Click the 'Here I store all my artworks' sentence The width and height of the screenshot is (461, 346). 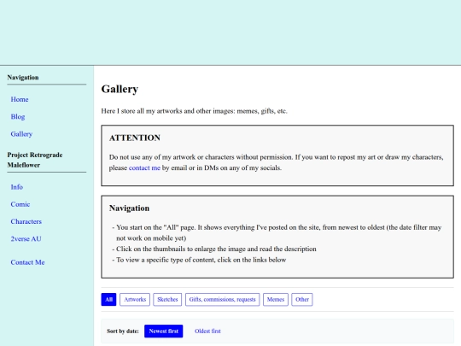[194, 111]
